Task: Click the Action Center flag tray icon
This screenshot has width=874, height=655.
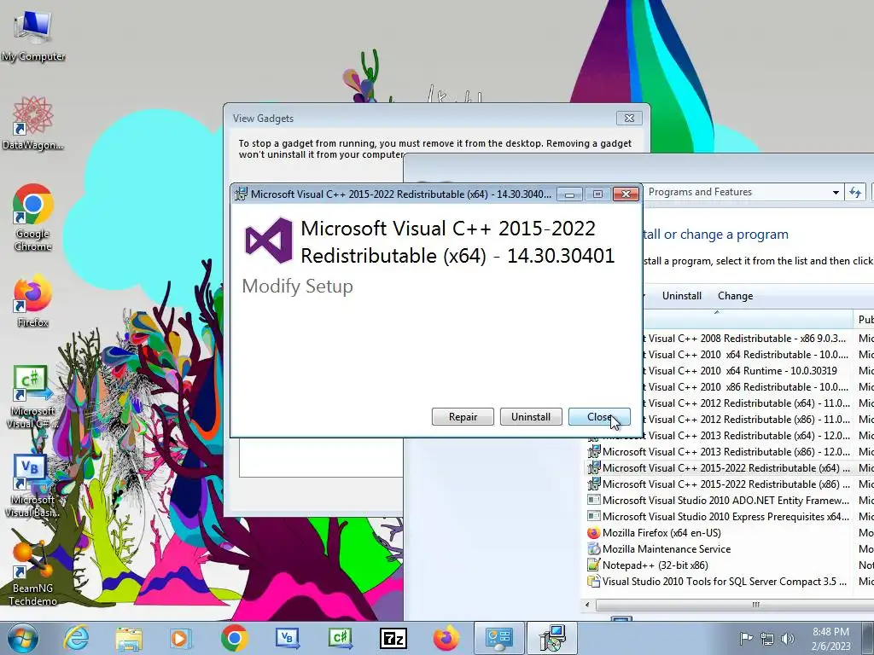Action: click(746, 638)
